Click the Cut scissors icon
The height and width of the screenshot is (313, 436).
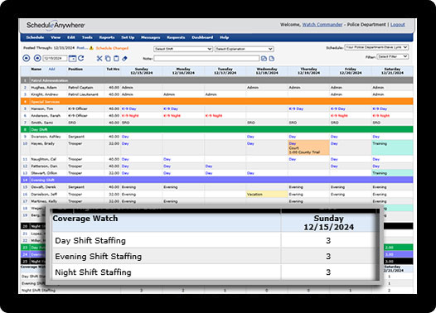point(99,58)
